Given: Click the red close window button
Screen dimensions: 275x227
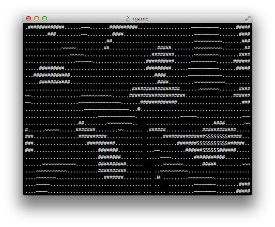Looking at the screenshot, I should click(x=29, y=18).
